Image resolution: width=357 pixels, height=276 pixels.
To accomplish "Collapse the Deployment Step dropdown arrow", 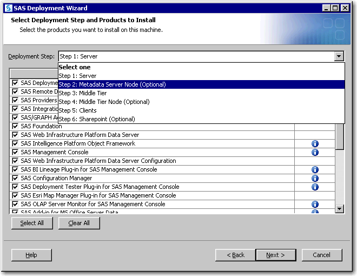I will click(x=339, y=56).
